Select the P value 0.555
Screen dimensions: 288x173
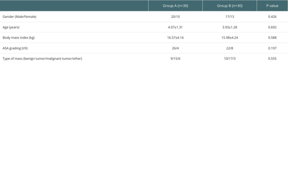pyautogui.click(x=272, y=59)
